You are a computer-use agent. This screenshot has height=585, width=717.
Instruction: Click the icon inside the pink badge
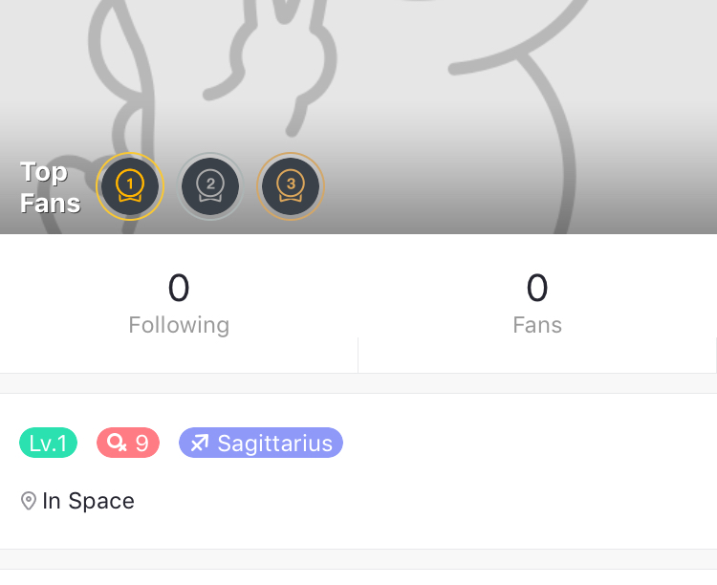click(x=117, y=444)
